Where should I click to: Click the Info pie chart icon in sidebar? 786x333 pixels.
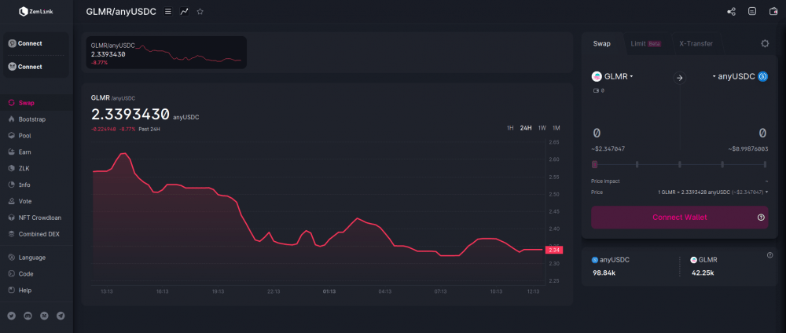12,185
